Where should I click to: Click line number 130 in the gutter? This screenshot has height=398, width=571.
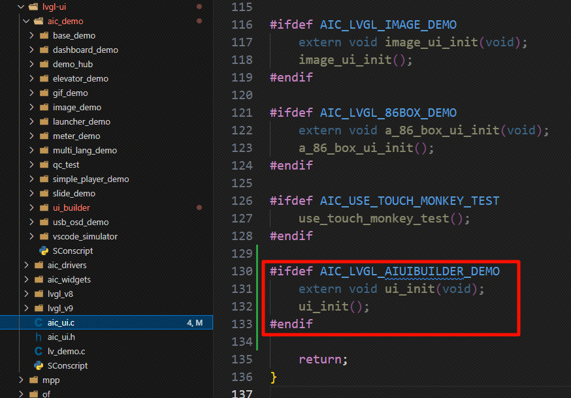tap(242, 271)
